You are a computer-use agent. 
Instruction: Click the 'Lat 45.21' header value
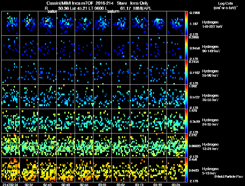pos(79,8)
